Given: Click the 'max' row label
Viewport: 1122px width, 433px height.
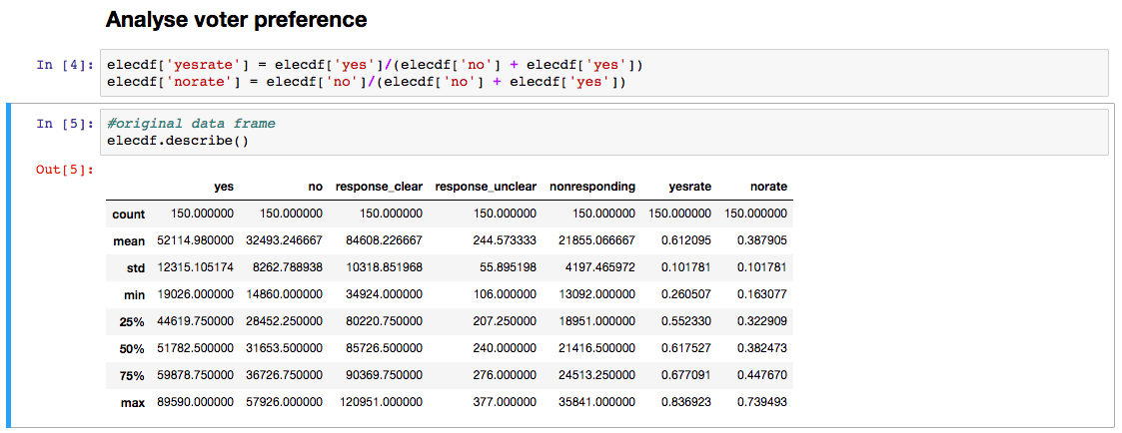Looking at the screenshot, I should pyautogui.click(x=134, y=402).
